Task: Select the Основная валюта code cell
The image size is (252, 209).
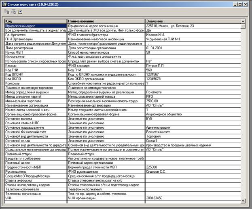Action: [36, 119]
